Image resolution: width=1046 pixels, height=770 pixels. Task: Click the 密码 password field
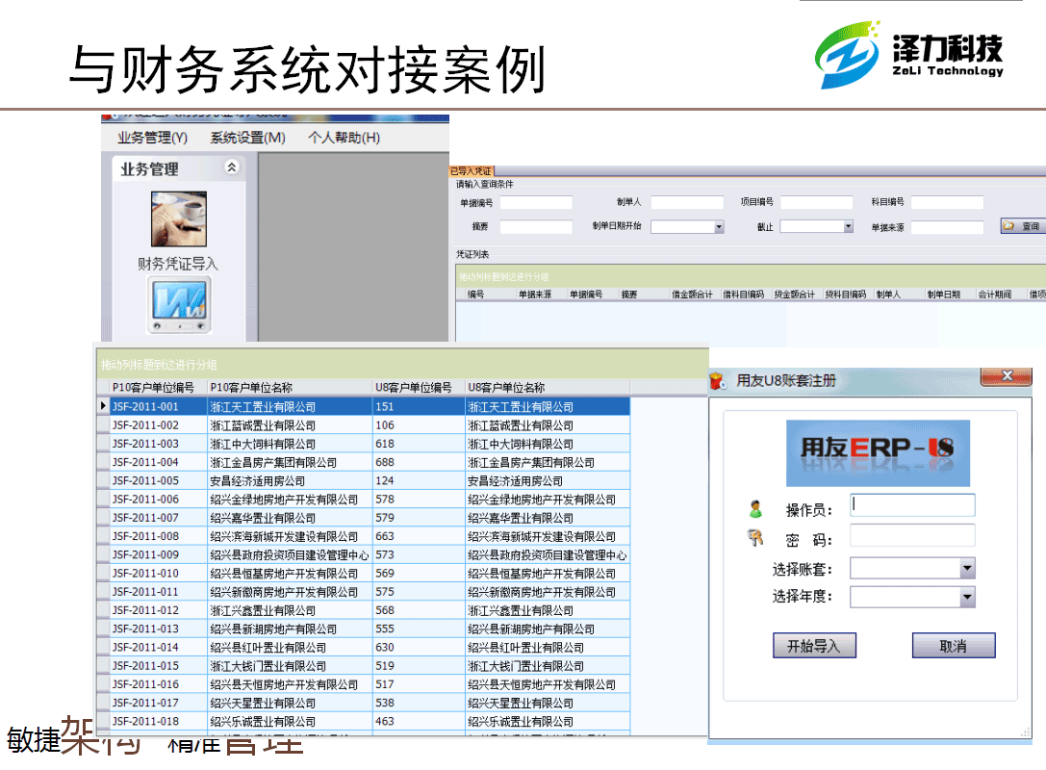[912, 535]
